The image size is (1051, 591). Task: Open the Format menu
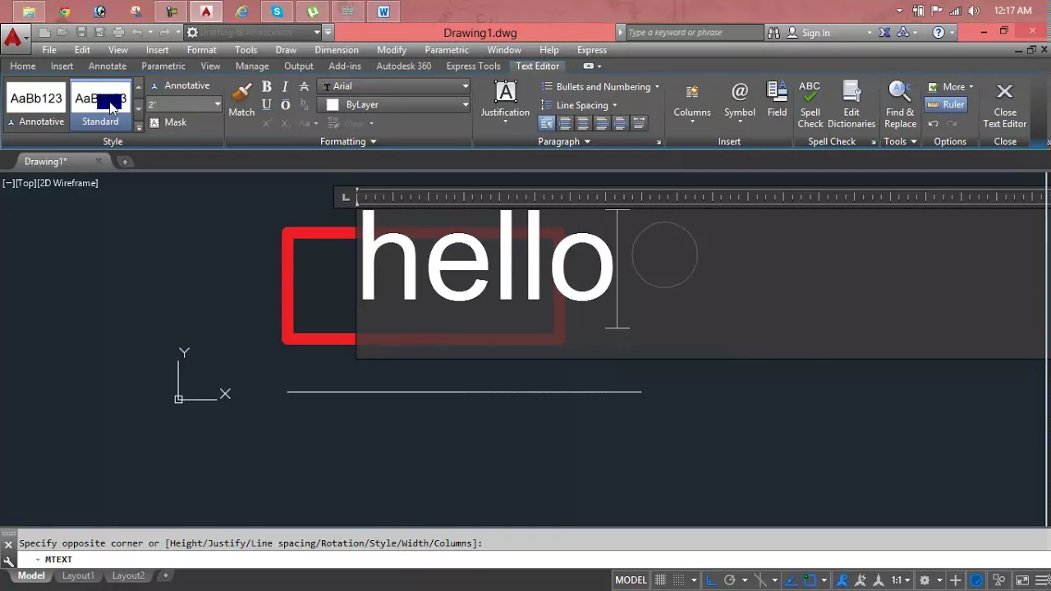pyautogui.click(x=201, y=49)
